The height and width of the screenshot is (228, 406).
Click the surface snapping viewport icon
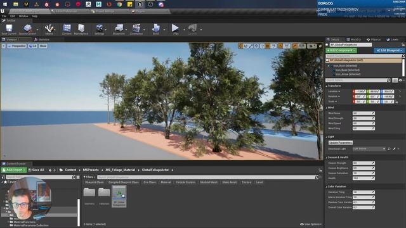click(x=262, y=46)
